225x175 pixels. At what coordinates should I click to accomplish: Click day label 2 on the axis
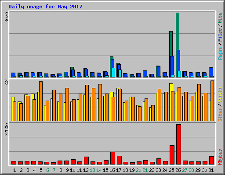tap(21, 170)
